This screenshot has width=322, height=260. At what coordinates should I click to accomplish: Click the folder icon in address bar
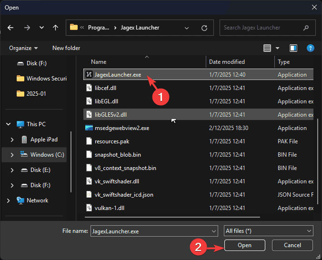74,27
